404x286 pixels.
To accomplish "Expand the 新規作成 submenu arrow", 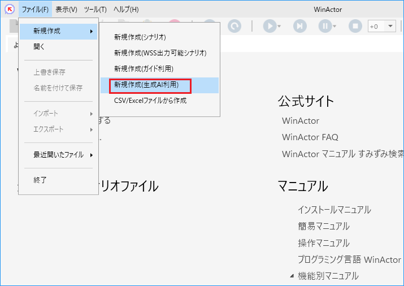I will pos(92,31).
